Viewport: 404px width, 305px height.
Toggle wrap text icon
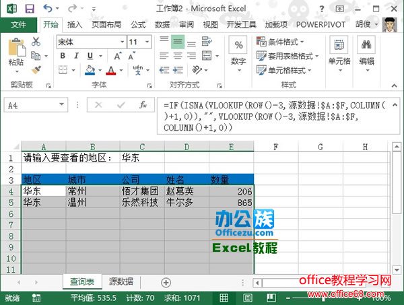pos(207,41)
